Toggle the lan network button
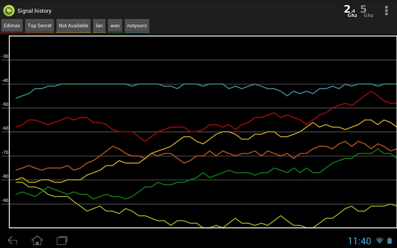Image resolution: width=397 pixels, height=248 pixels. (99, 26)
